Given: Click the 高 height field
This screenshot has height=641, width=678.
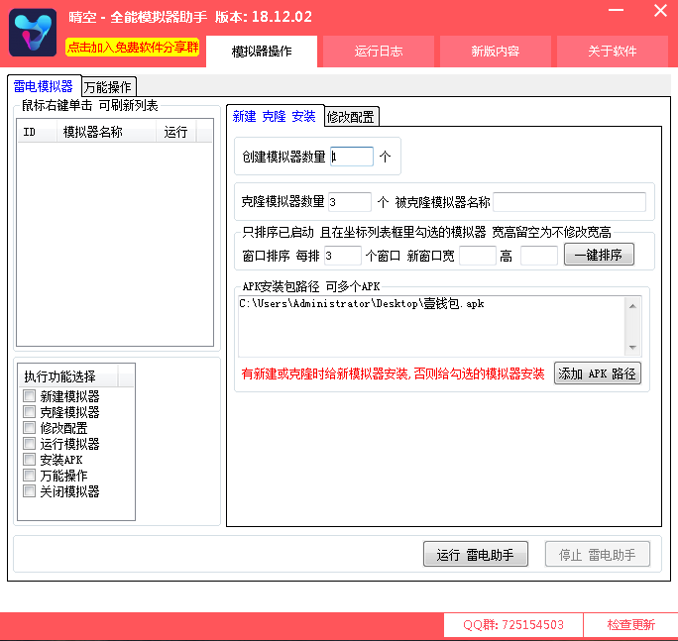Looking at the screenshot, I should 539,255.
